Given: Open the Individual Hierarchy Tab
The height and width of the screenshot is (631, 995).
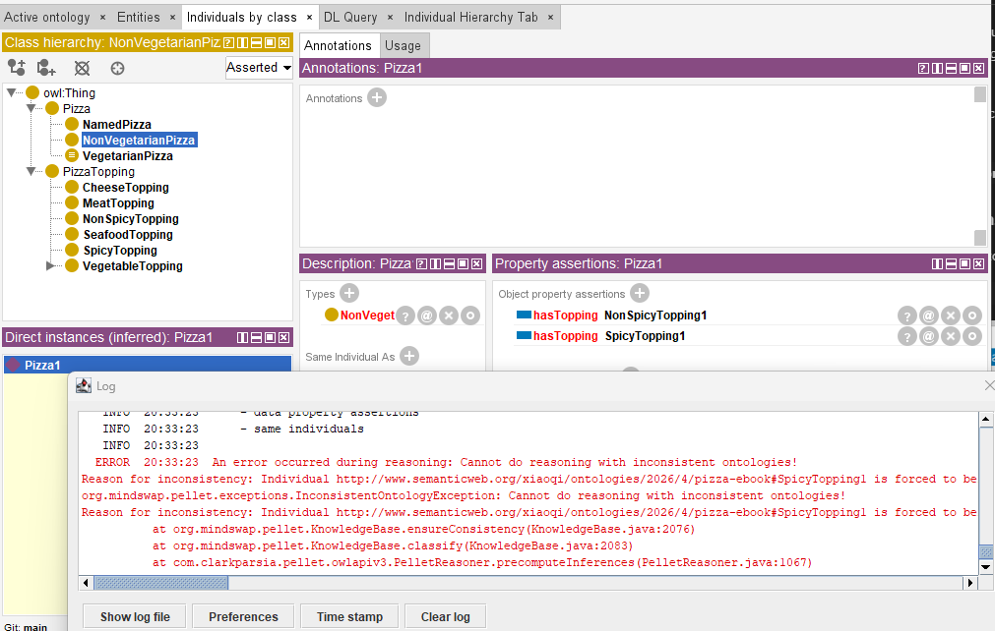Looking at the screenshot, I should pyautogui.click(x=470, y=17).
